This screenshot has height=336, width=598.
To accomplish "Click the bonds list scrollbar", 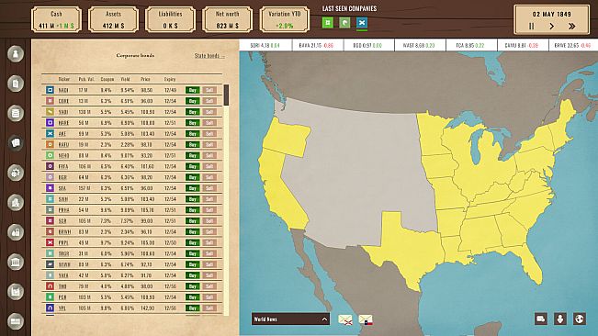I will (x=227, y=95).
